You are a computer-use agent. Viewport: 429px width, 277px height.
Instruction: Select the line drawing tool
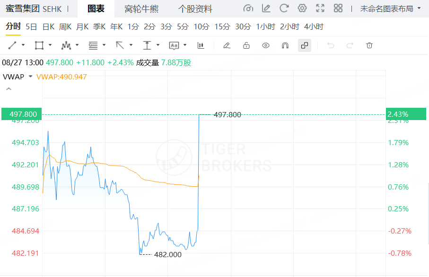(x=12, y=45)
